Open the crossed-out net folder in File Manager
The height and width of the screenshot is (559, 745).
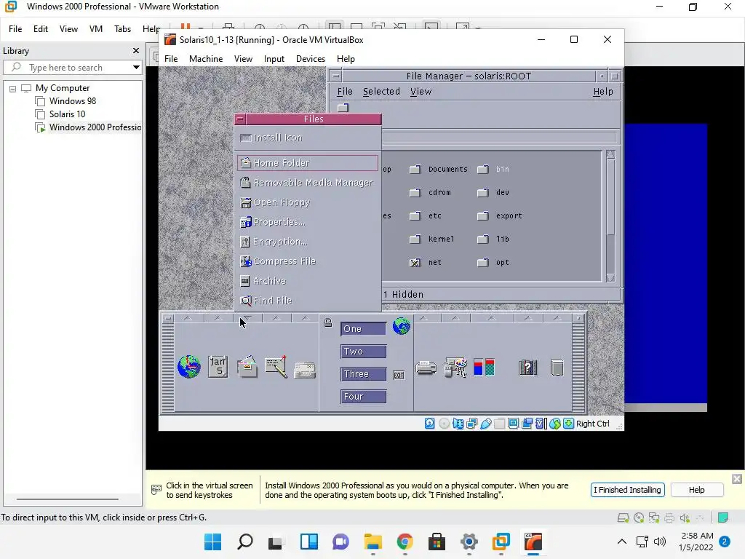pyautogui.click(x=415, y=262)
